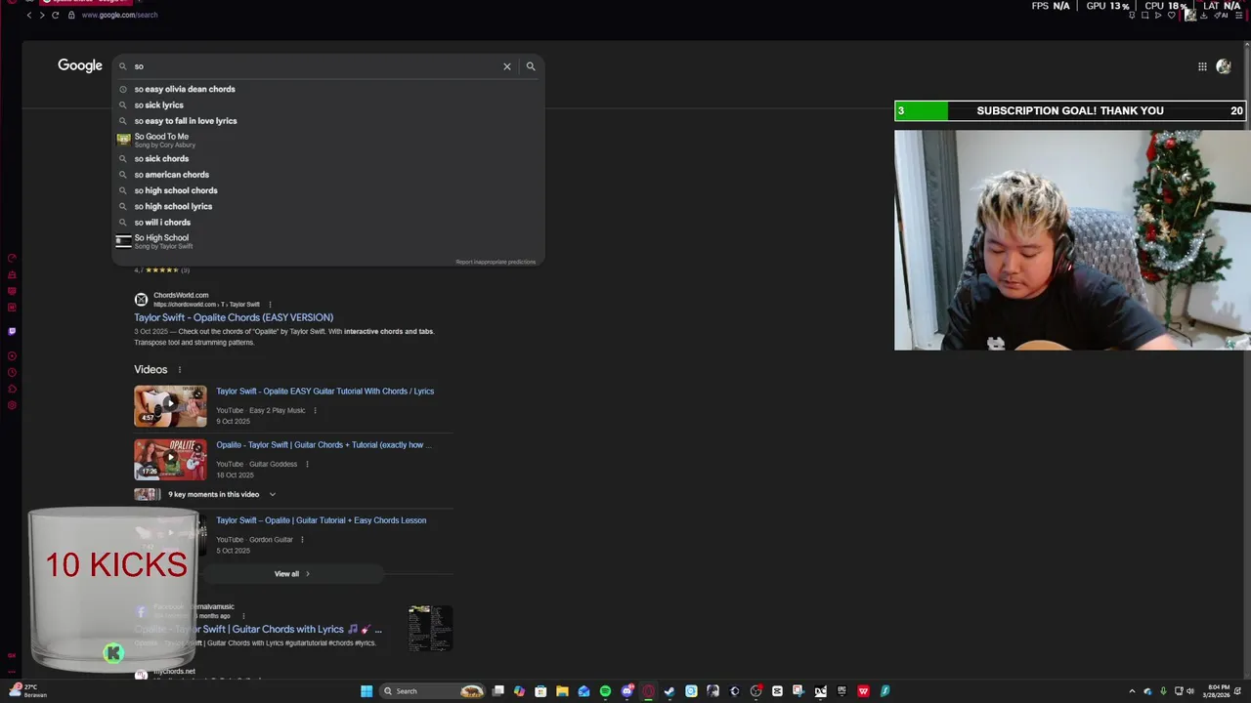Open File Explorer from the taskbar
The width and height of the screenshot is (1251, 703).
click(562, 691)
